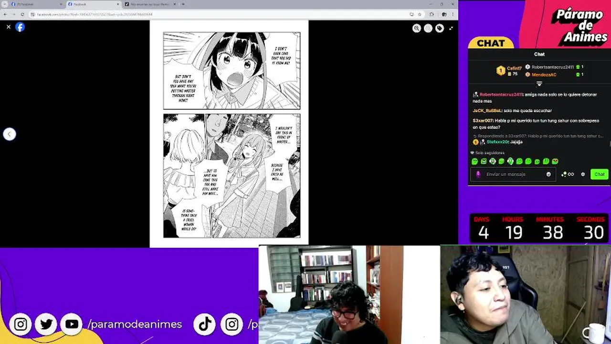Open chat settings gear
The width and height of the screenshot is (611, 344).
[583, 174]
